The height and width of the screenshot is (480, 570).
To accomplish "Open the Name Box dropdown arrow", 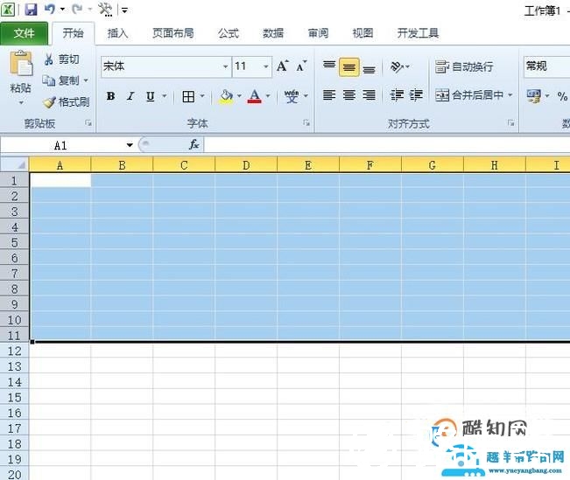I will click(130, 145).
